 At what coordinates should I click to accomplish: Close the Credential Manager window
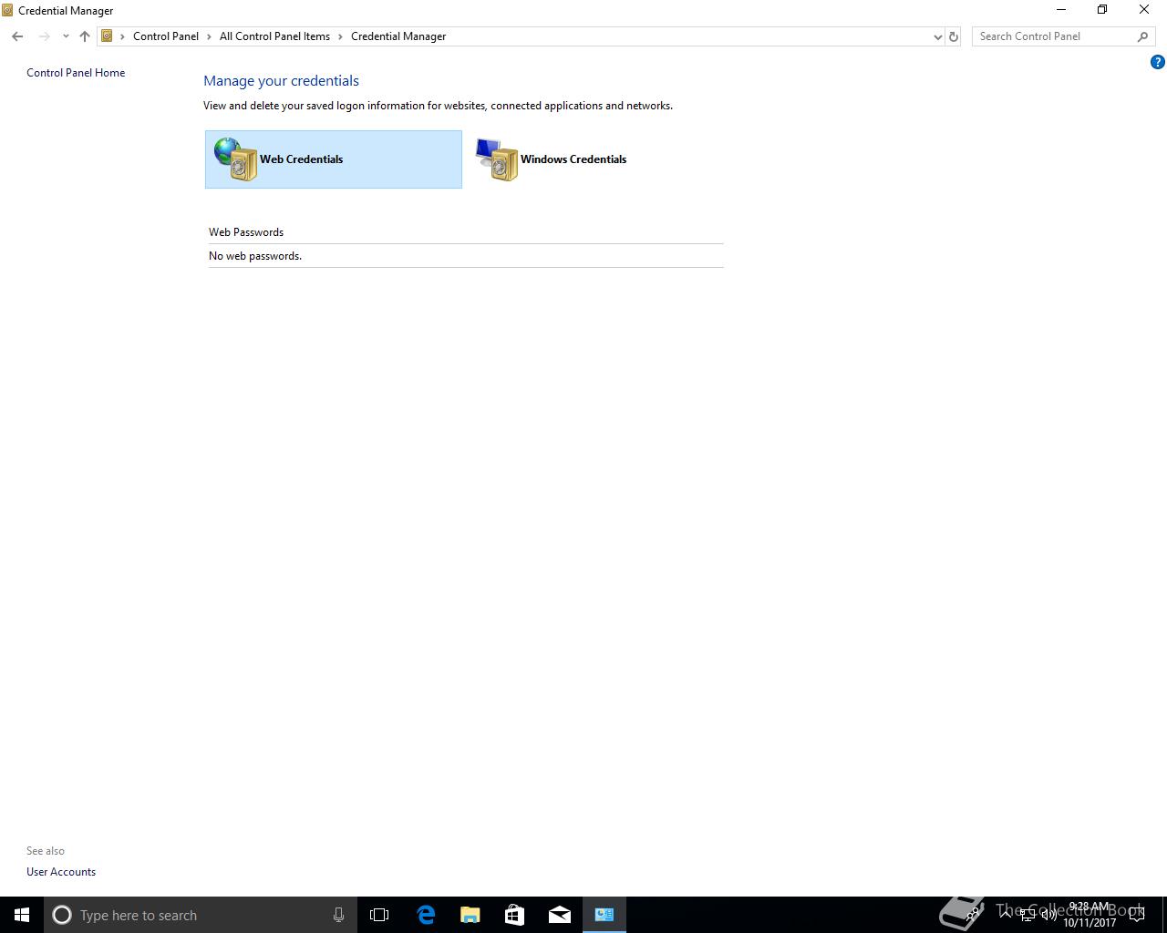pos(1144,10)
